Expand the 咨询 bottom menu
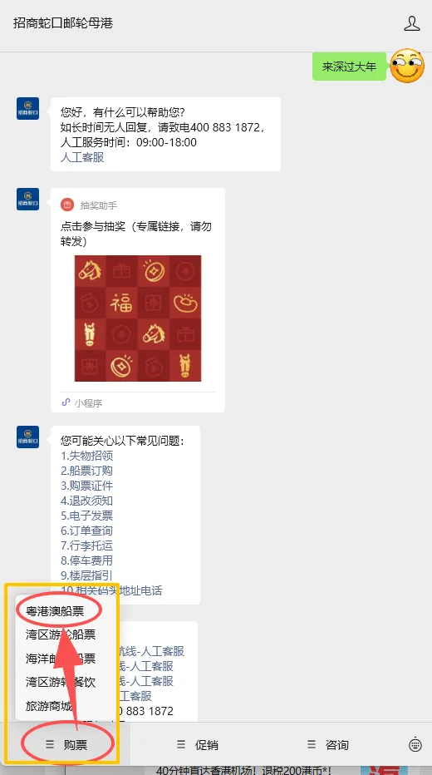The height and width of the screenshot is (775, 432). tap(327, 745)
